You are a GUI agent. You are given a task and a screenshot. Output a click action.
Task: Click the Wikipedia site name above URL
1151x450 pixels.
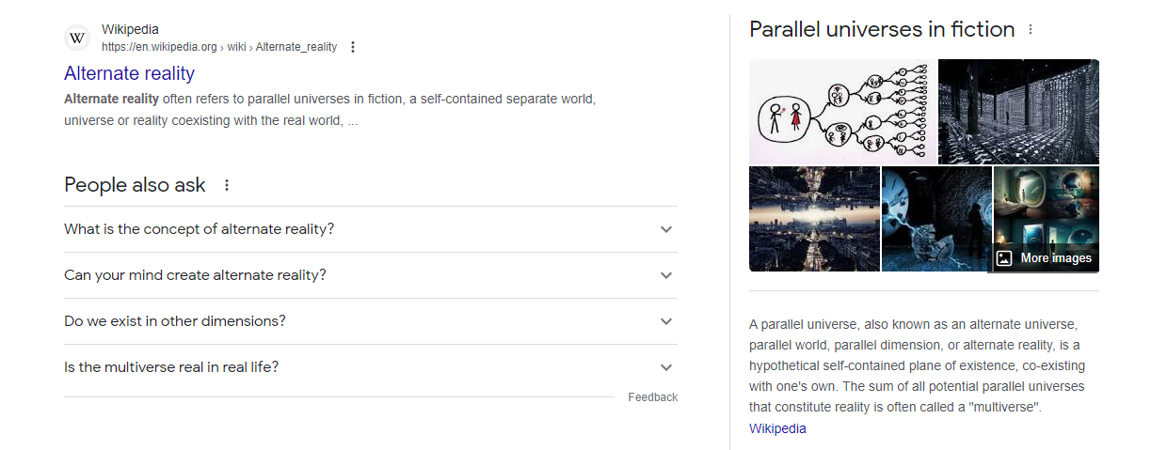(130, 30)
